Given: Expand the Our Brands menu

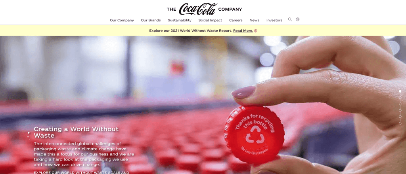Looking at the screenshot, I should pos(151,20).
